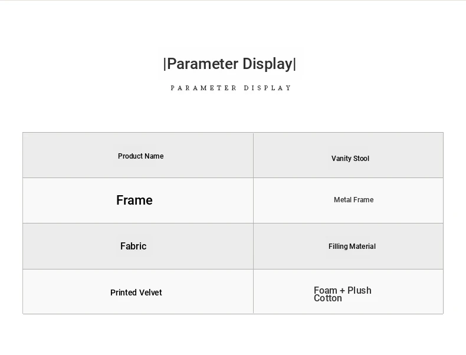Click the word "Cotton" in the last cell
This screenshot has height=355, width=466.
(327, 298)
